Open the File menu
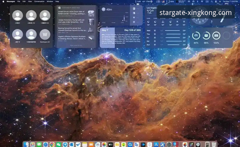This screenshot has width=240, height=147. [19, 1]
